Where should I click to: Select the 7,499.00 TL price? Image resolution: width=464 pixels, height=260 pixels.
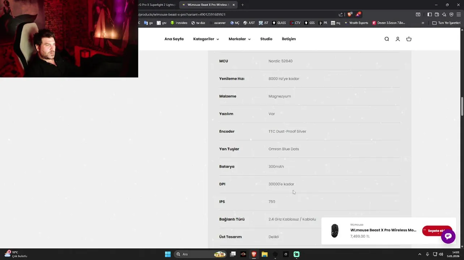(360, 237)
